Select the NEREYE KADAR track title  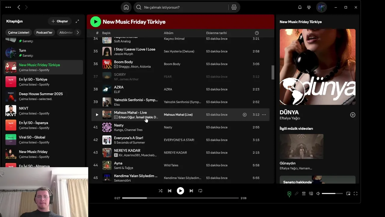pos(127,150)
